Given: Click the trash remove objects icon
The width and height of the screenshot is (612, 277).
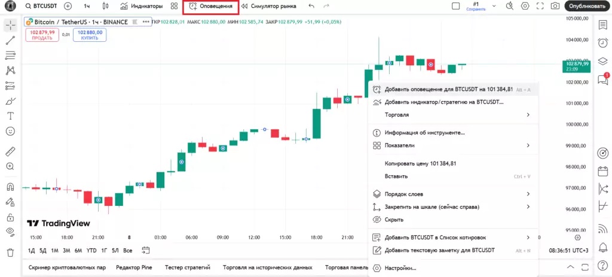Looking at the screenshot, I should [11, 252].
